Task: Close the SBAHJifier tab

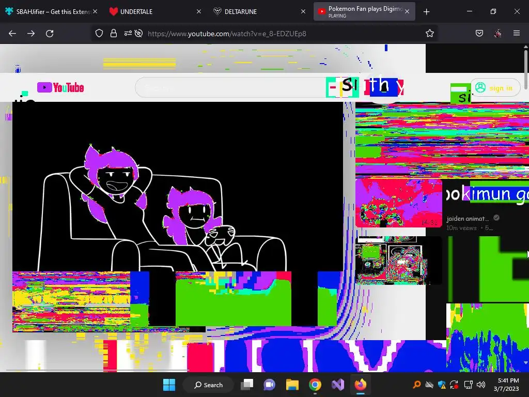Action: 95,11
